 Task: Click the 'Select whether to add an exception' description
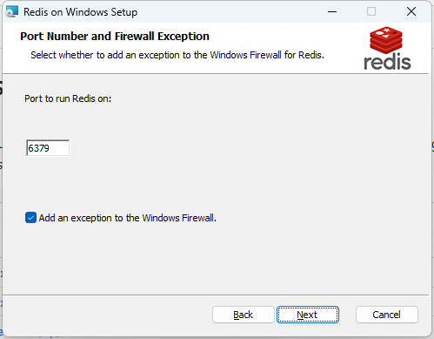pos(177,55)
